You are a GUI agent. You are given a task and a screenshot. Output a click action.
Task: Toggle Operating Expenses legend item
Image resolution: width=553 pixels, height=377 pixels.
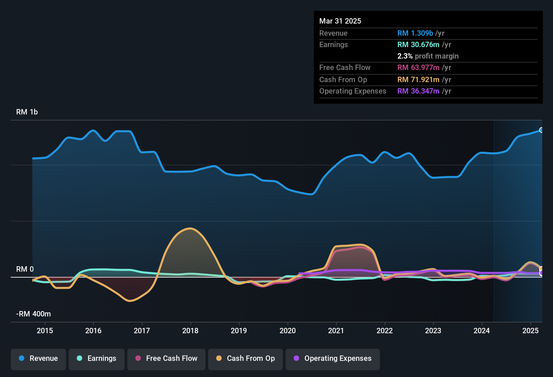(333, 358)
